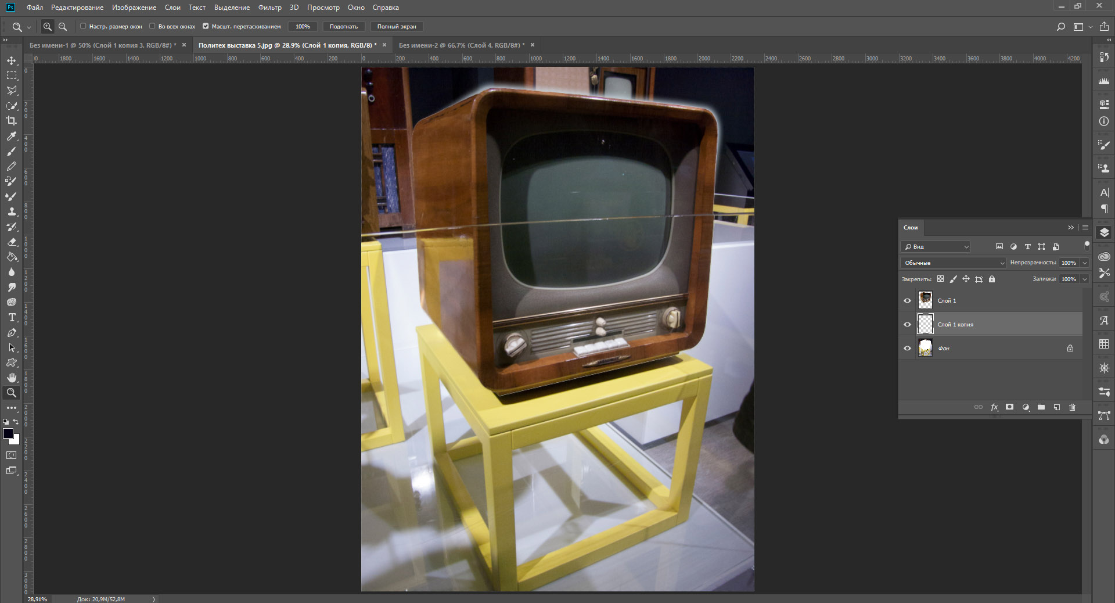Select the Rectangular Marquee tool
The width and height of the screenshot is (1115, 603).
[12, 76]
